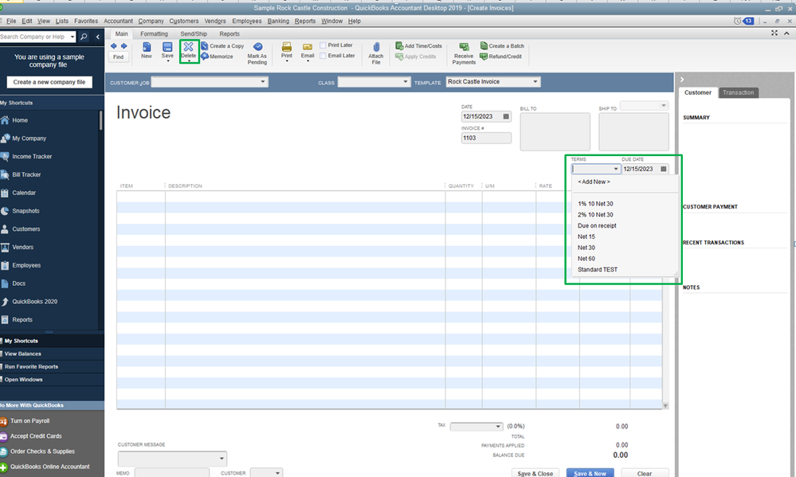The image size is (796, 477).
Task: Open Home in the shortcuts sidebar
Action: coord(20,120)
